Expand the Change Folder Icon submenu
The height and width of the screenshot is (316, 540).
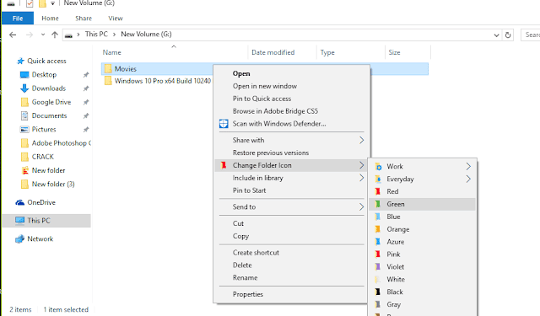pos(291,165)
